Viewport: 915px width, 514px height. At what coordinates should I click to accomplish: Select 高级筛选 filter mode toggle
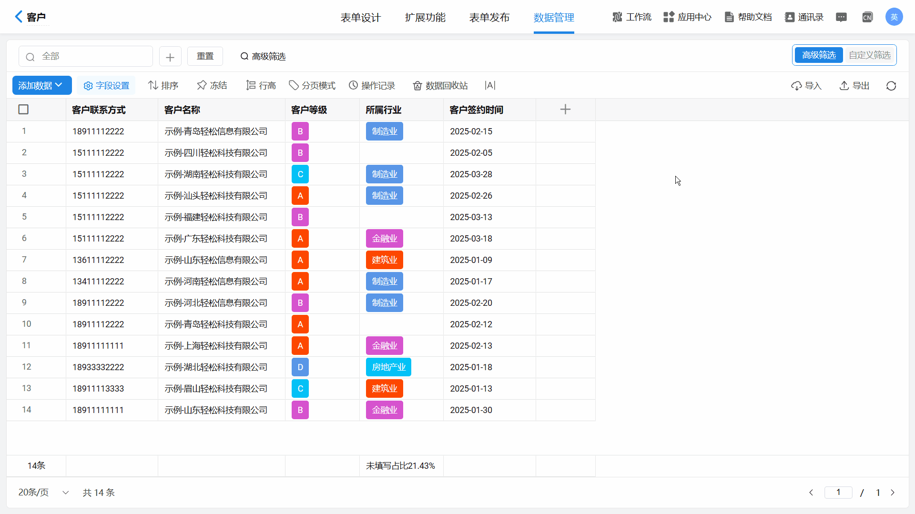(819, 55)
